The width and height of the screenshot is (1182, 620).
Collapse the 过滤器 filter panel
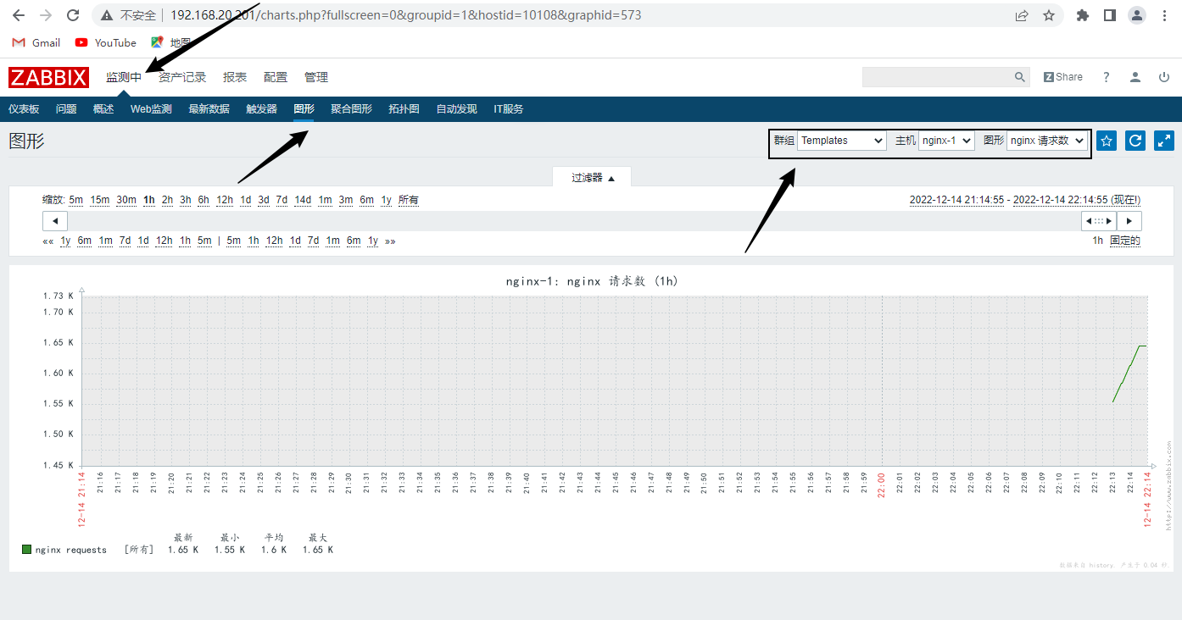[592, 178]
